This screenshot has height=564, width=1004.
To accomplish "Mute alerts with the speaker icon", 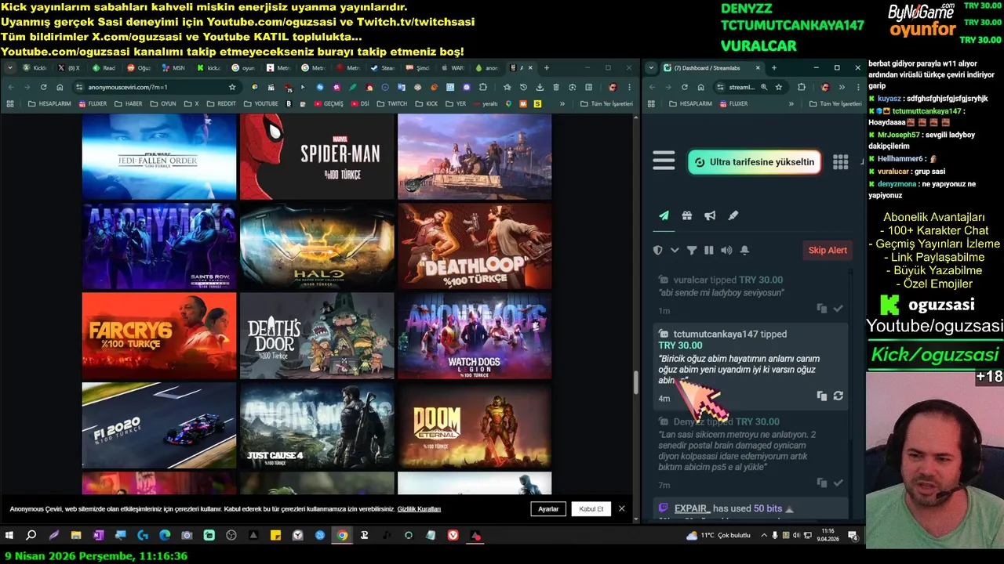I will [x=726, y=250].
